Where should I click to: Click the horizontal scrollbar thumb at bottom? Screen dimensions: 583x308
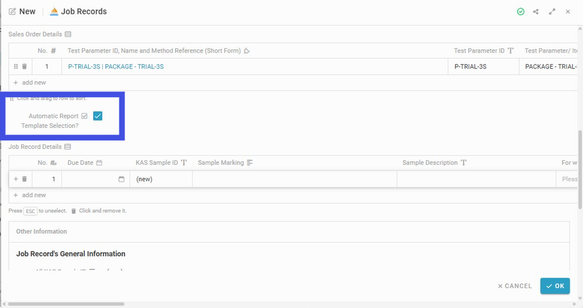[x=66, y=304]
